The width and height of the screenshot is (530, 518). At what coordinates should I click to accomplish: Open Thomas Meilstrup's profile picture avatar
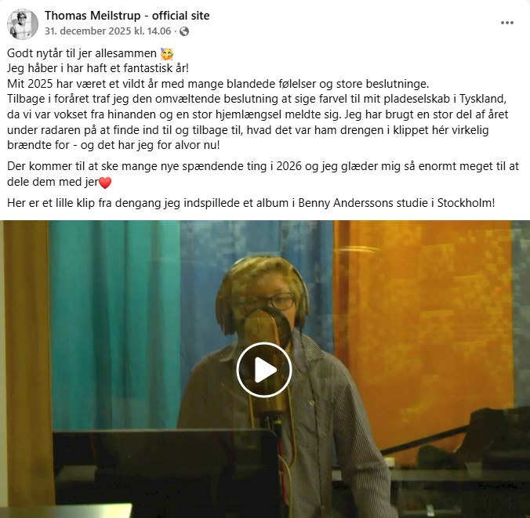pos(23,24)
